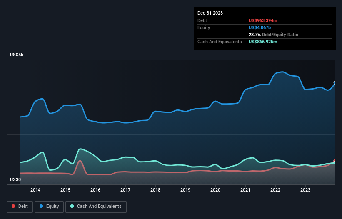Click the US$4.067b equity value

(260, 27)
